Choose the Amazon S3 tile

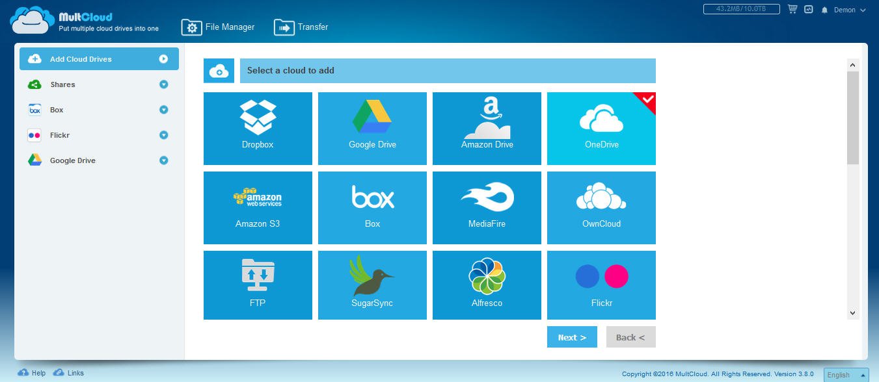click(x=258, y=208)
